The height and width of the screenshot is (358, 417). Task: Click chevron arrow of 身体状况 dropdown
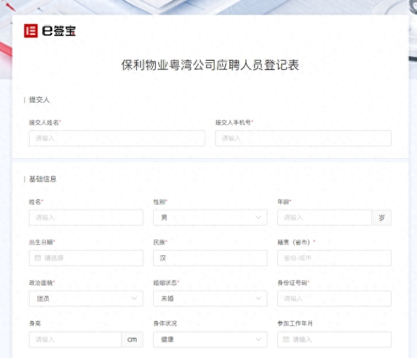[x=258, y=340]
